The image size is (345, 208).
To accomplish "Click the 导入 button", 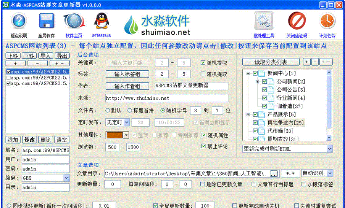I will (x=45, y=56).
